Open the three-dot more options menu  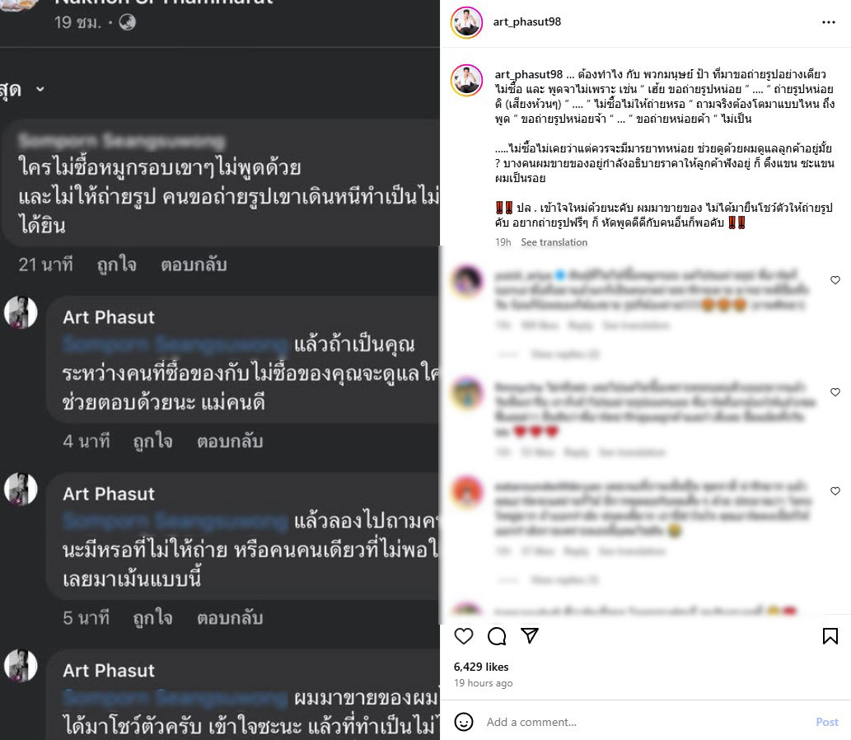[829, 22]
